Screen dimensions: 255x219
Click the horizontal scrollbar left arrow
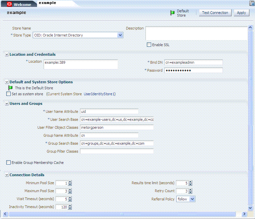pos(5,214)
